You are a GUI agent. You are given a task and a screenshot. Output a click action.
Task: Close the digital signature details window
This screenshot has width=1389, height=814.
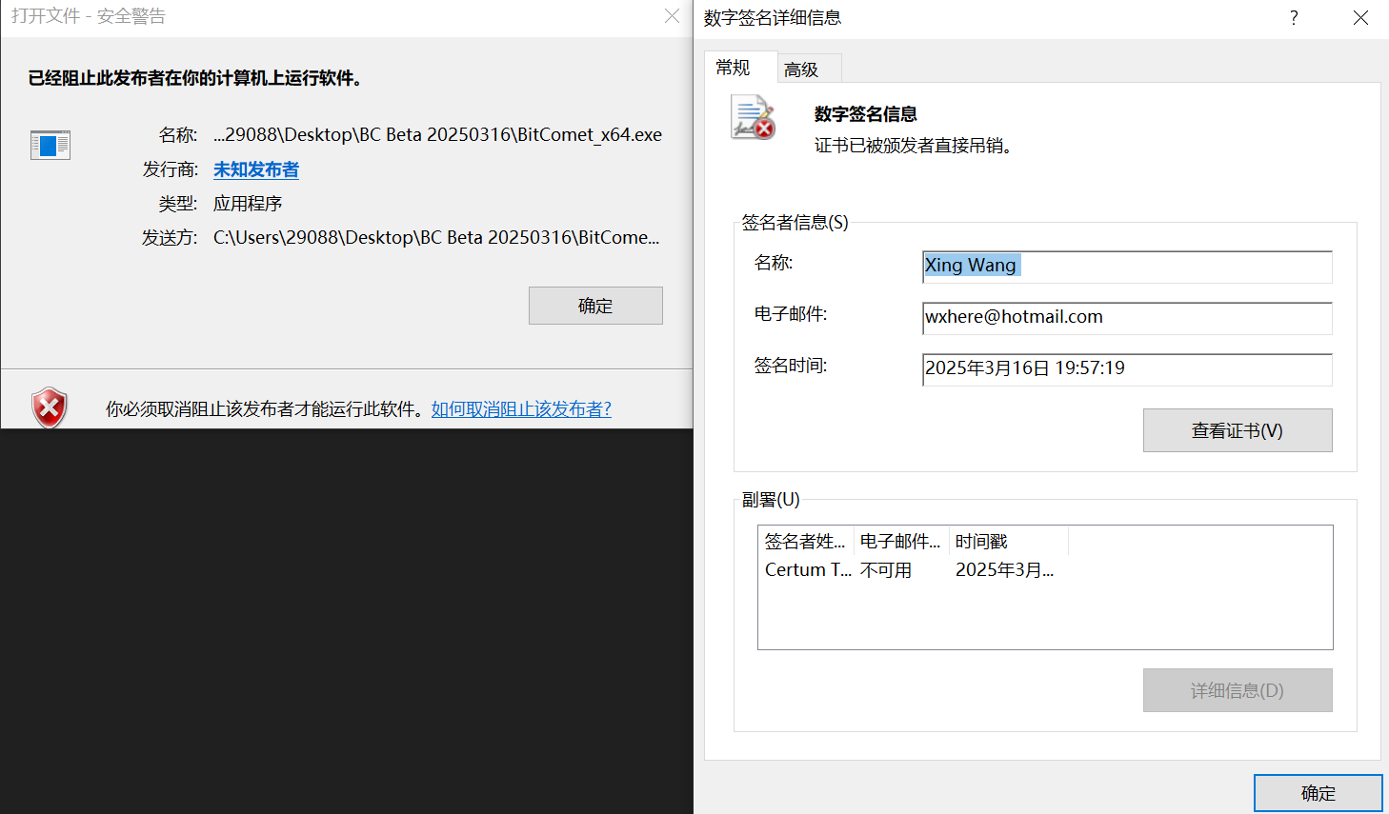1360,18
